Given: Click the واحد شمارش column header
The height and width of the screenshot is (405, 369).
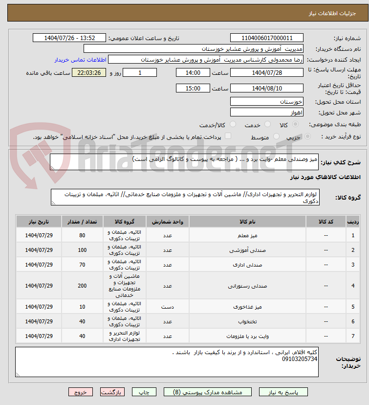Looking at the screenshot, I should coord(168,222).
